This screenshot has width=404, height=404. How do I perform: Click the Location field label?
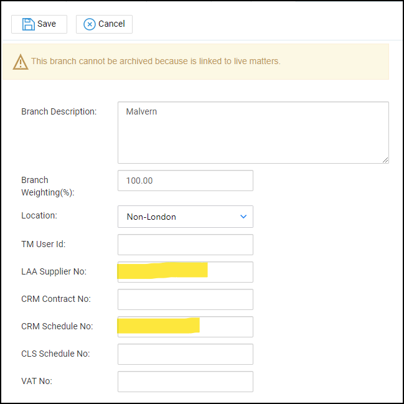[39, 215]
